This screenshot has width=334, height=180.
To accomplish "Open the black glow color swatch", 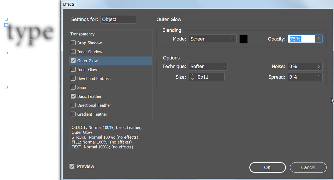I will [244, 39].
